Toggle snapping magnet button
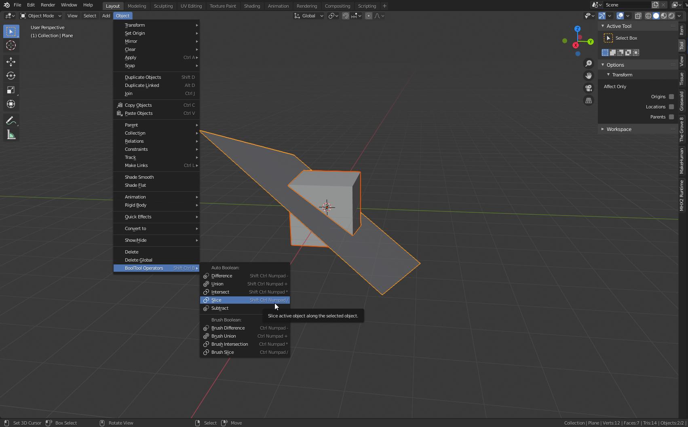The height and width of the screenshot is (427, 688). point(346,16)
